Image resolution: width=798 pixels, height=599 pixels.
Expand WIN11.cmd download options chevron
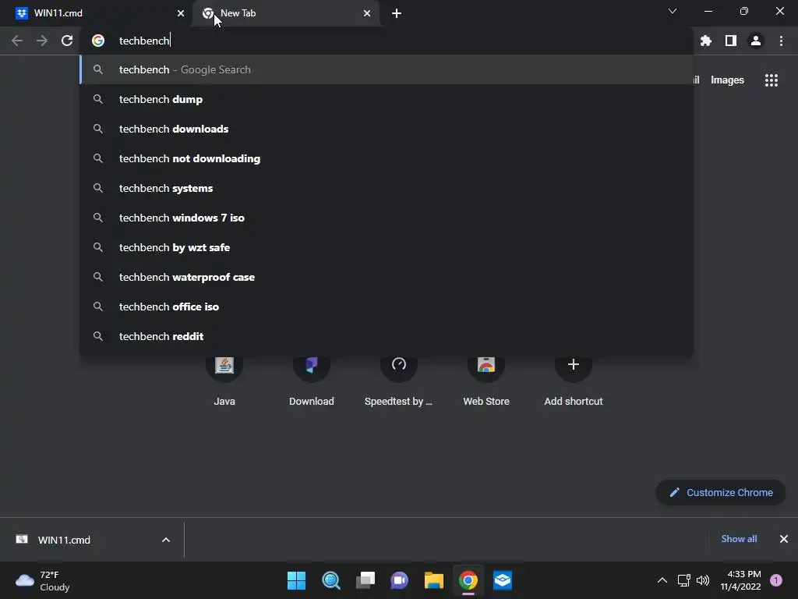[x=166, y=540]
